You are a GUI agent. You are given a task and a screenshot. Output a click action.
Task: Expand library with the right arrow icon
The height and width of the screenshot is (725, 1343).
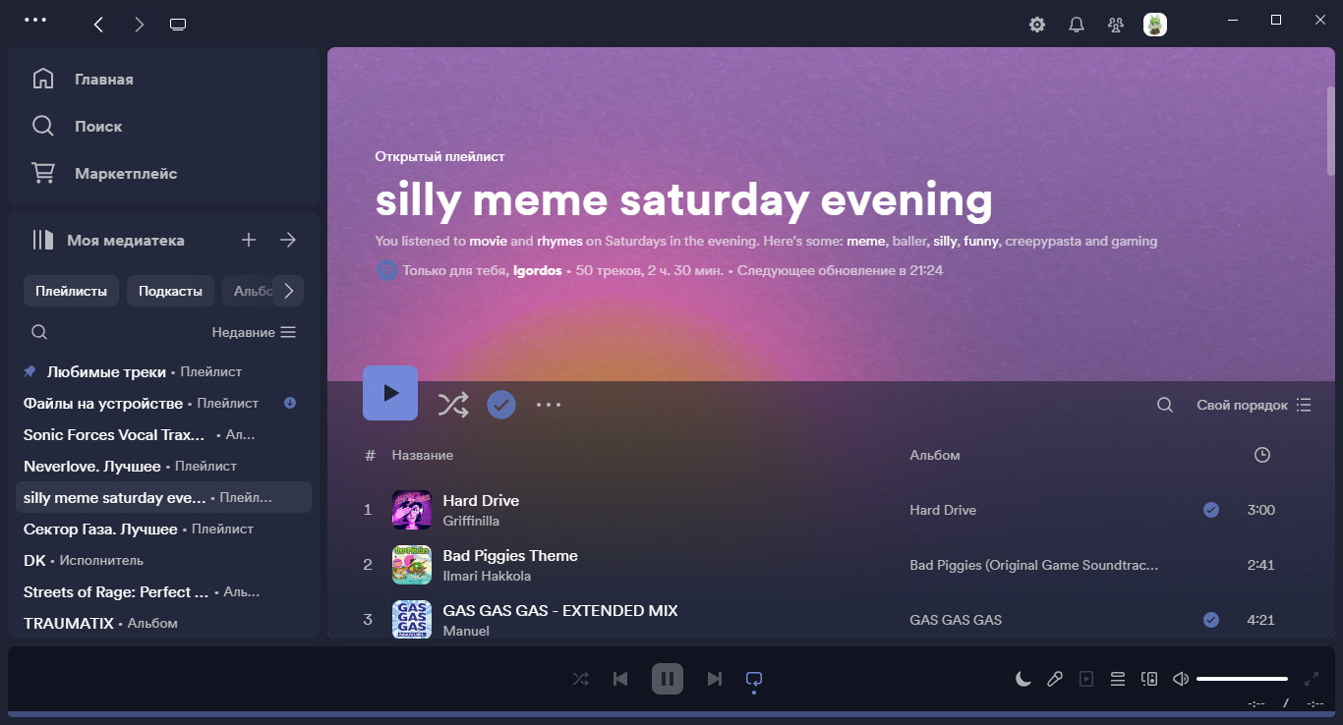click(x=288, y=240)
